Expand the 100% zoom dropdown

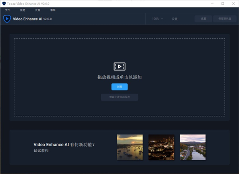[x=157, y=19]
